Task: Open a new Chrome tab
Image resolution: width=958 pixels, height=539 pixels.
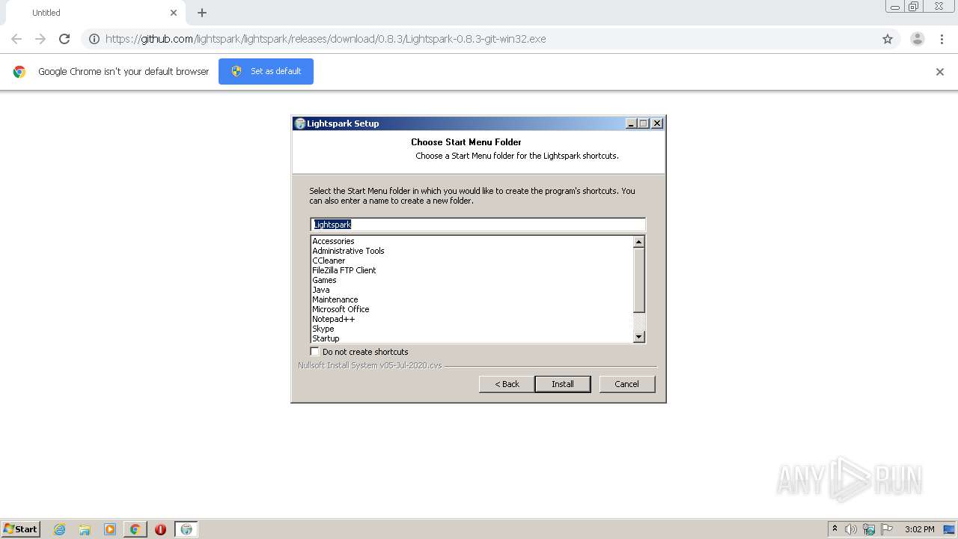Action: coord(202,13)
